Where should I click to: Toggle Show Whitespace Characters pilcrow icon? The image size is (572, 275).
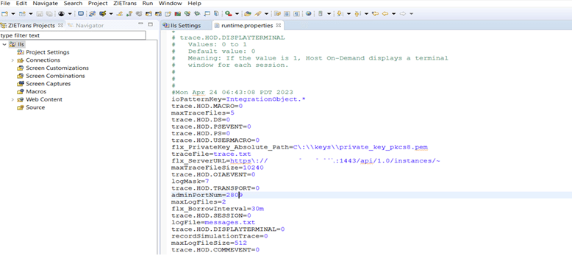click(296, 14)
